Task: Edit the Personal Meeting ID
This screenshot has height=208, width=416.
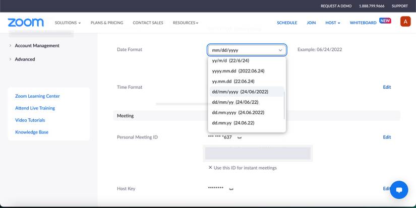Action: click(x=387, y=137)
